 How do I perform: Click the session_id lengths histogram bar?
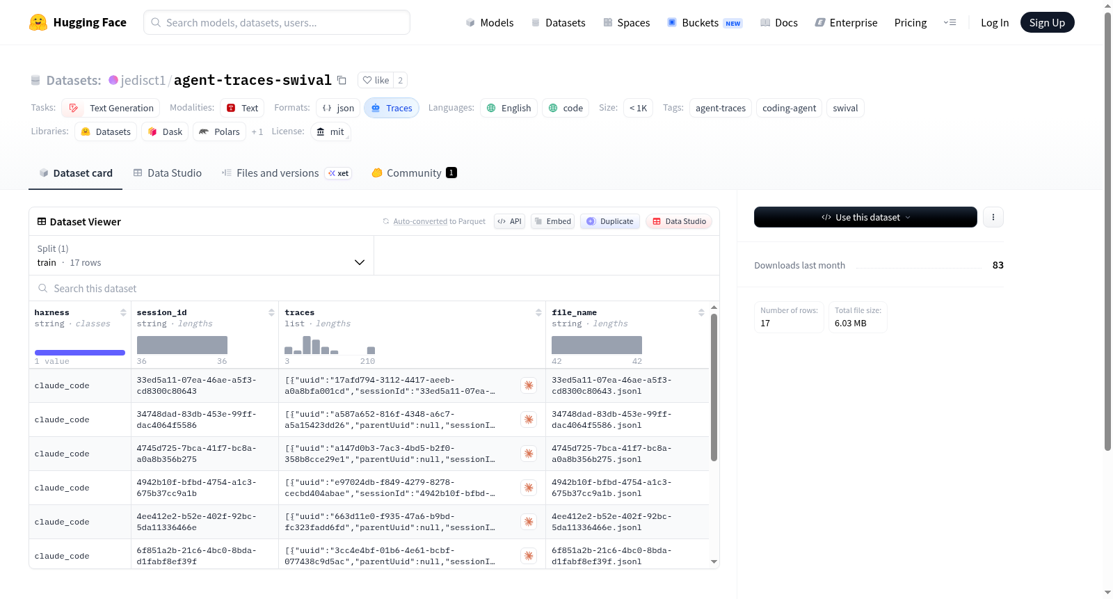(182, 345)
